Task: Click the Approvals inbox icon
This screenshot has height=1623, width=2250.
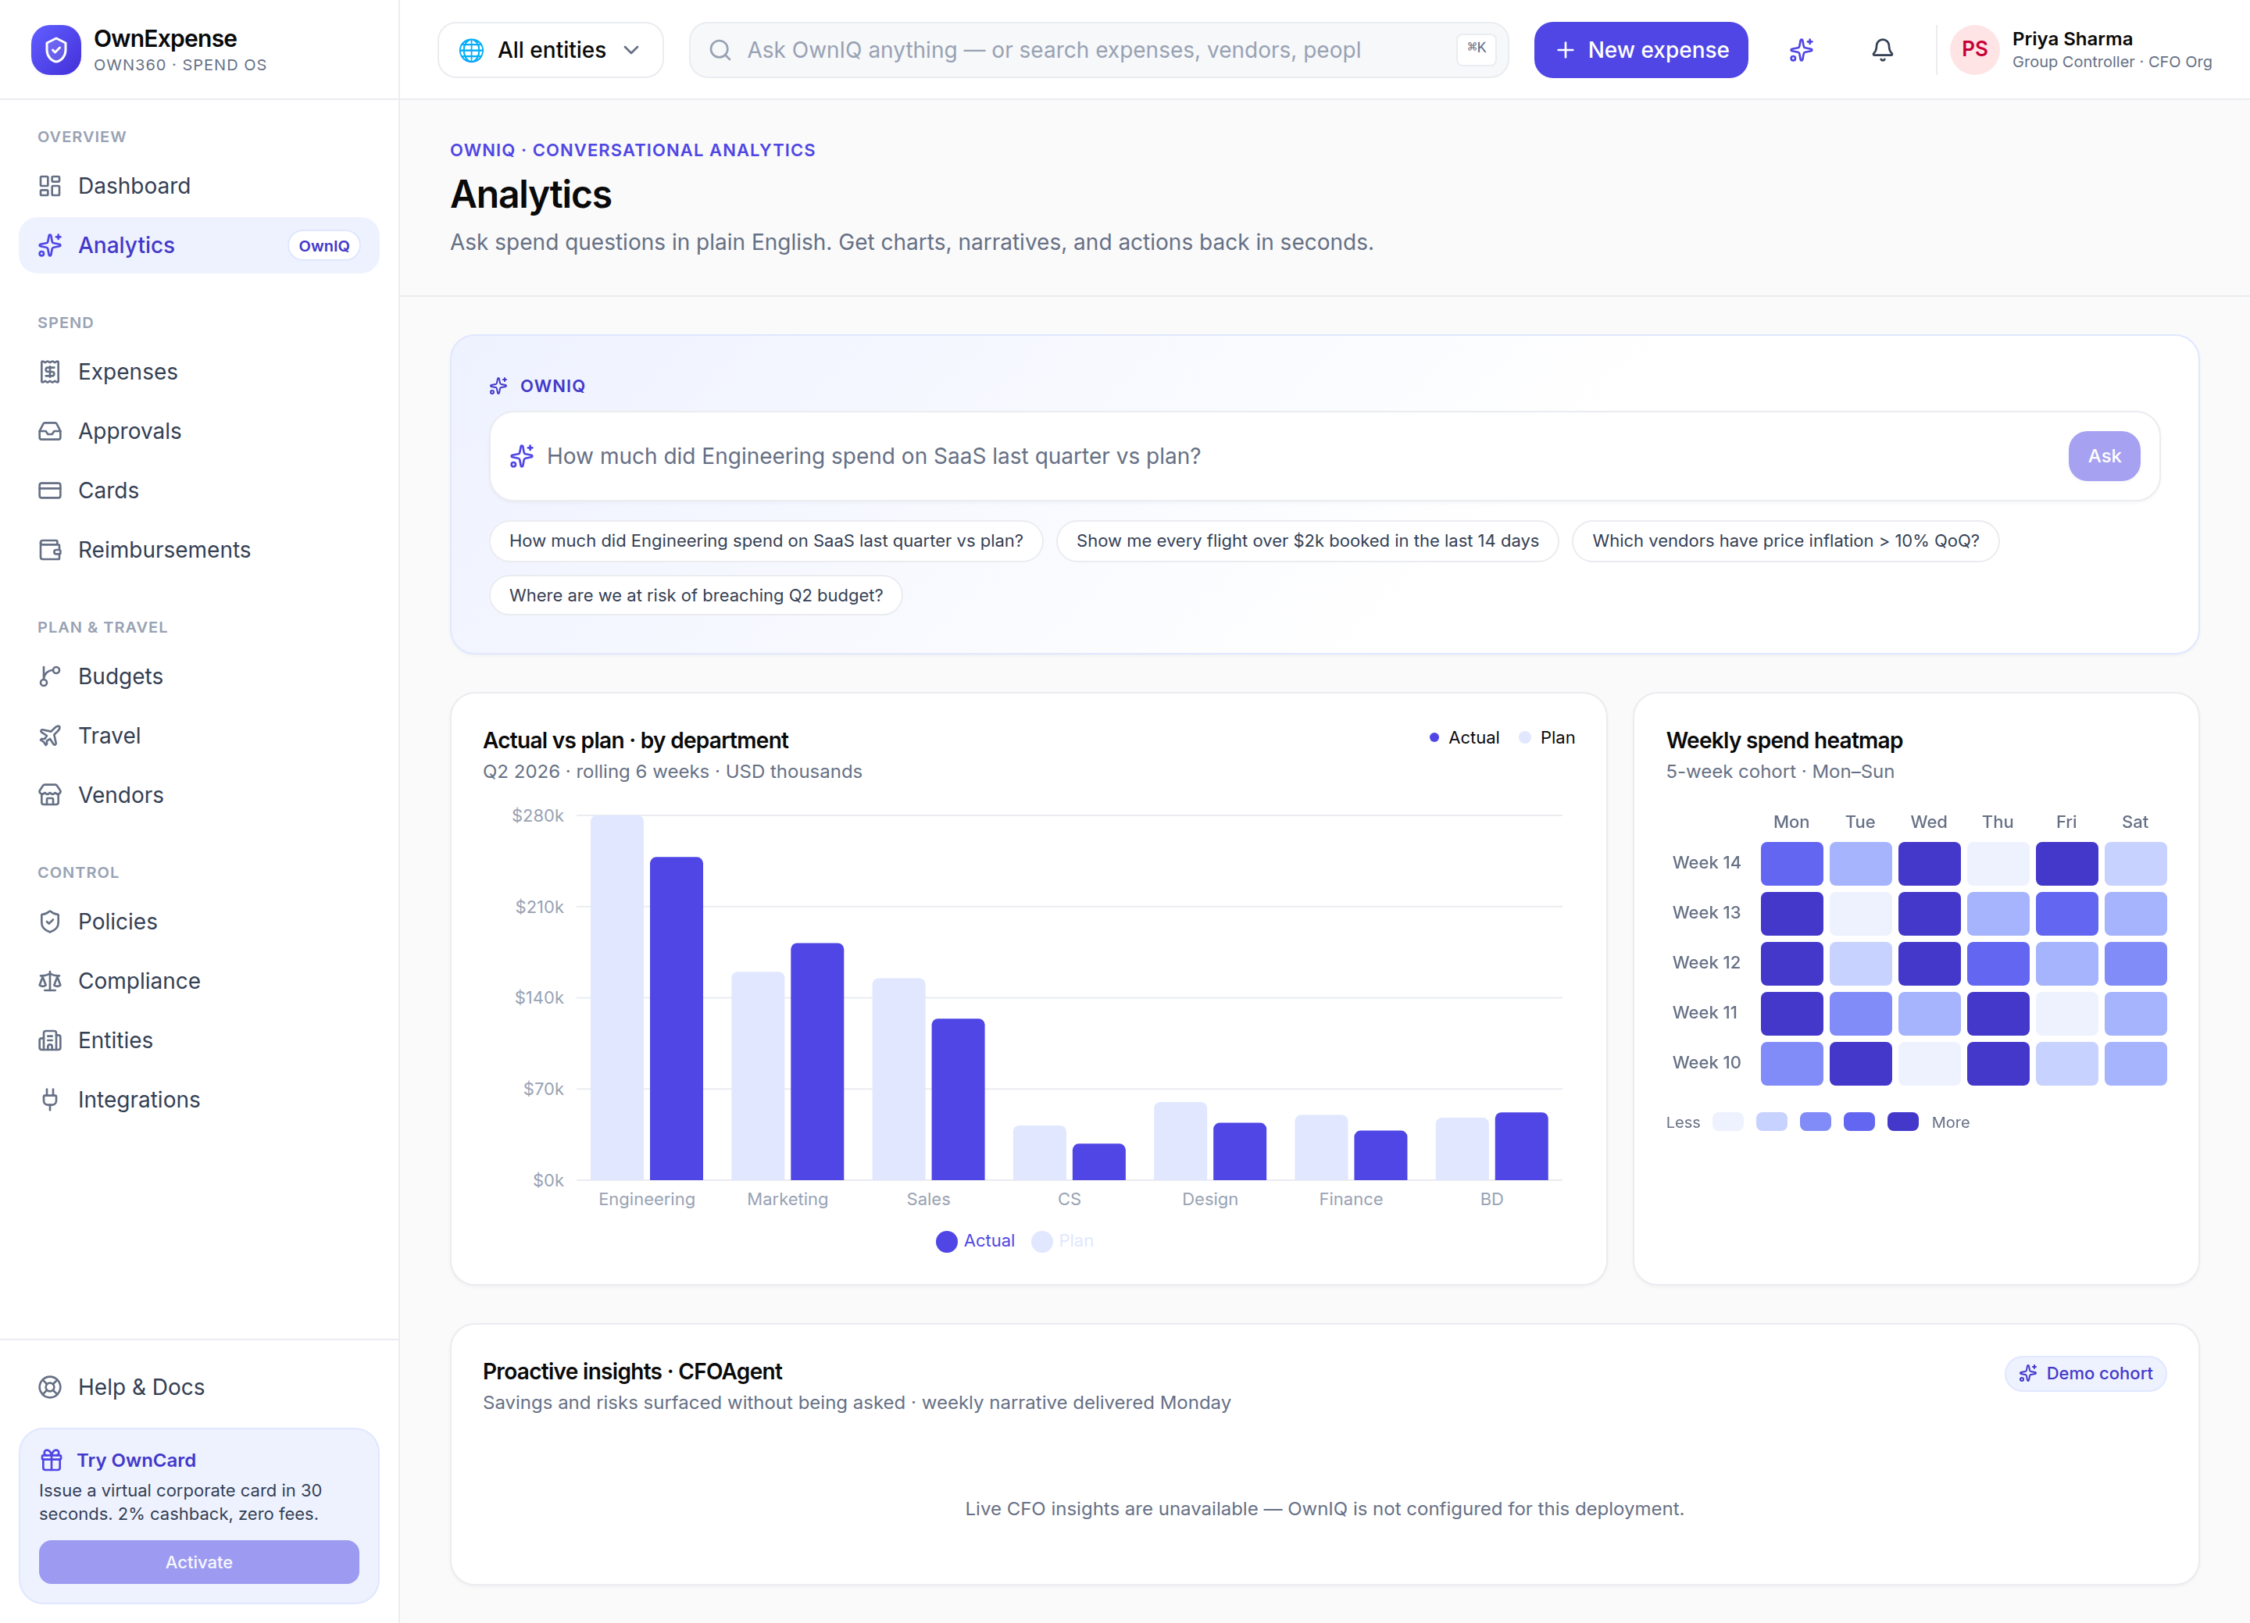Action: 49,432
